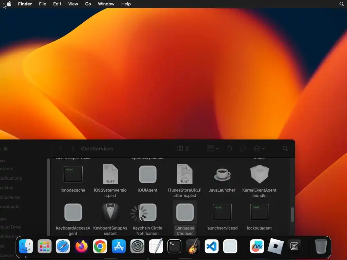
Task: Open Finder from the Dock
Action: pos(26,246)
